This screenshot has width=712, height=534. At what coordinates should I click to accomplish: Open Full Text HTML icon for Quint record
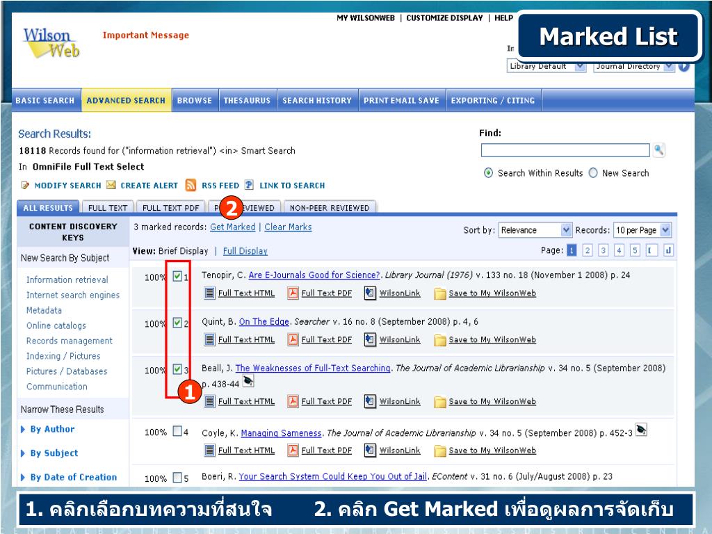pyautogui.click(x=209, y=339)
